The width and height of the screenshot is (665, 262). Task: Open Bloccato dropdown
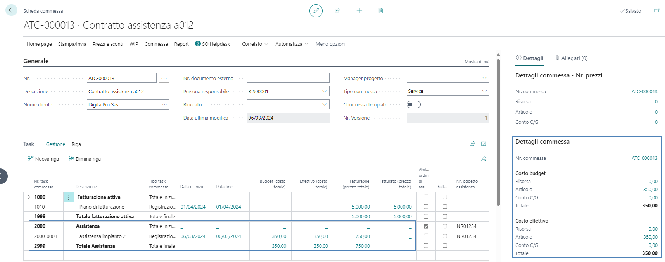click(x=324, y=104)
